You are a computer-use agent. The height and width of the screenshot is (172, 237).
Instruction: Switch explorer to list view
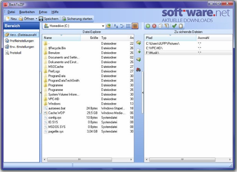coord(128,26)
